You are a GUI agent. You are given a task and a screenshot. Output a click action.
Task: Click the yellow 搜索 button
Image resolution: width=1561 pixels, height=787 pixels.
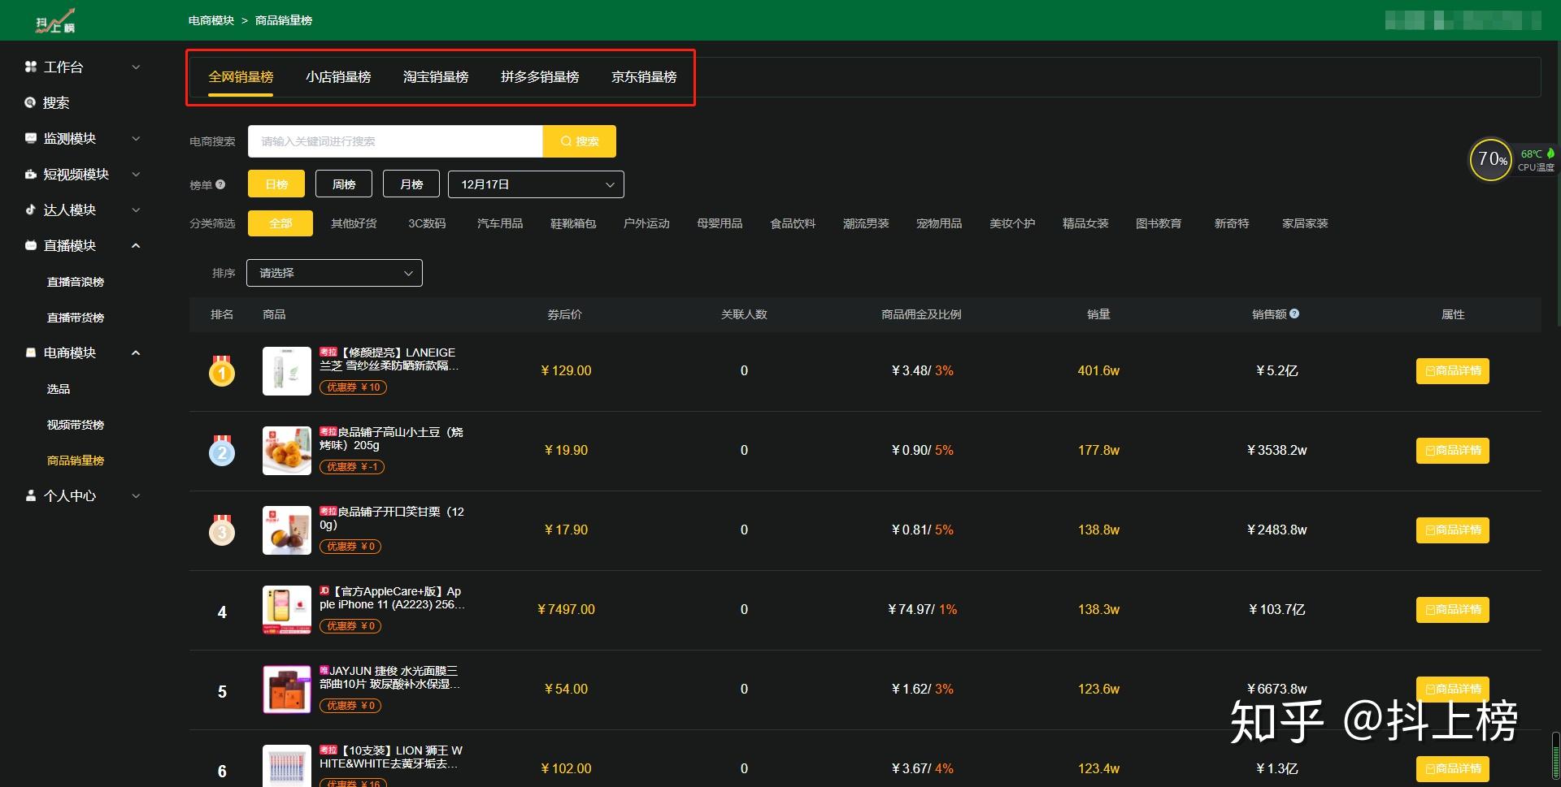click(579, 141)
